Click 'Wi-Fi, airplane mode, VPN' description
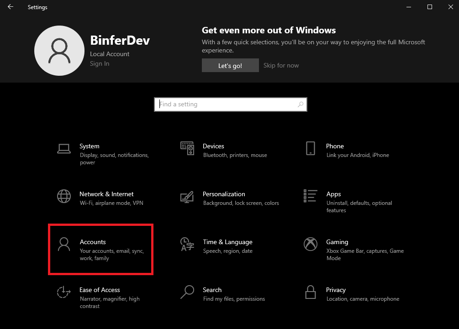The height and width of the screenshot is (329, 459). tap(111, 203)
